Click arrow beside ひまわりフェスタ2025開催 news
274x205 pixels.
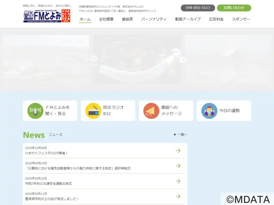click(x=178, y=150)
